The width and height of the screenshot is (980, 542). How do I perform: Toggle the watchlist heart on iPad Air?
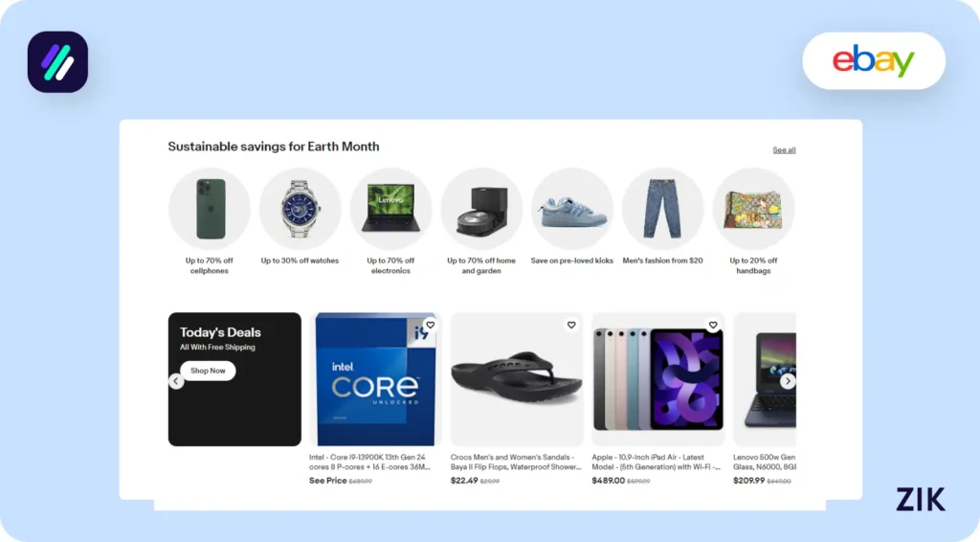coord(713,326)
